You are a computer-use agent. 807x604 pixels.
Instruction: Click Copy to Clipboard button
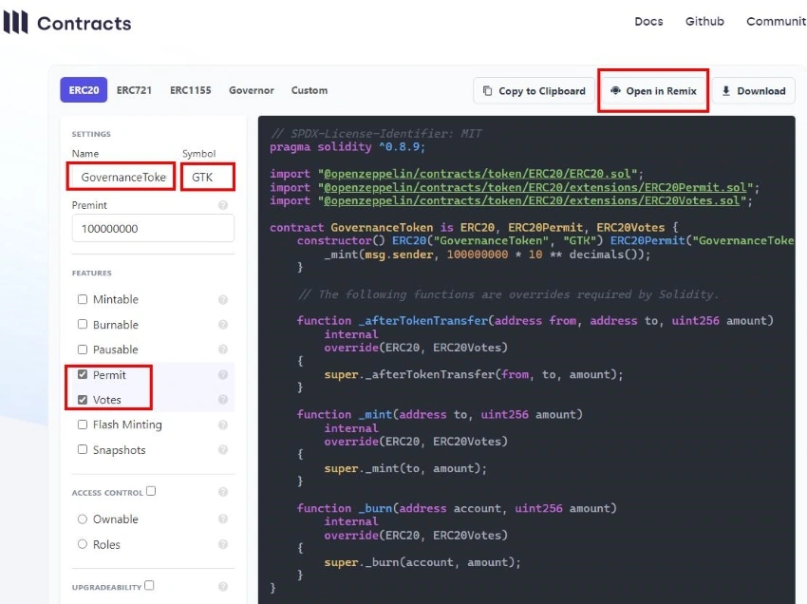tap(534, 91)
